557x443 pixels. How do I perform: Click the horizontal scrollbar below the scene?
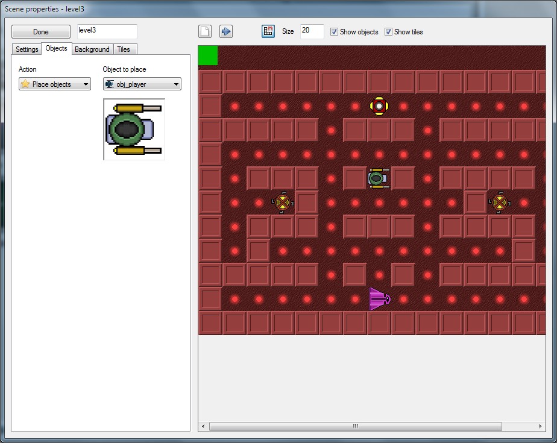point(356,426)
